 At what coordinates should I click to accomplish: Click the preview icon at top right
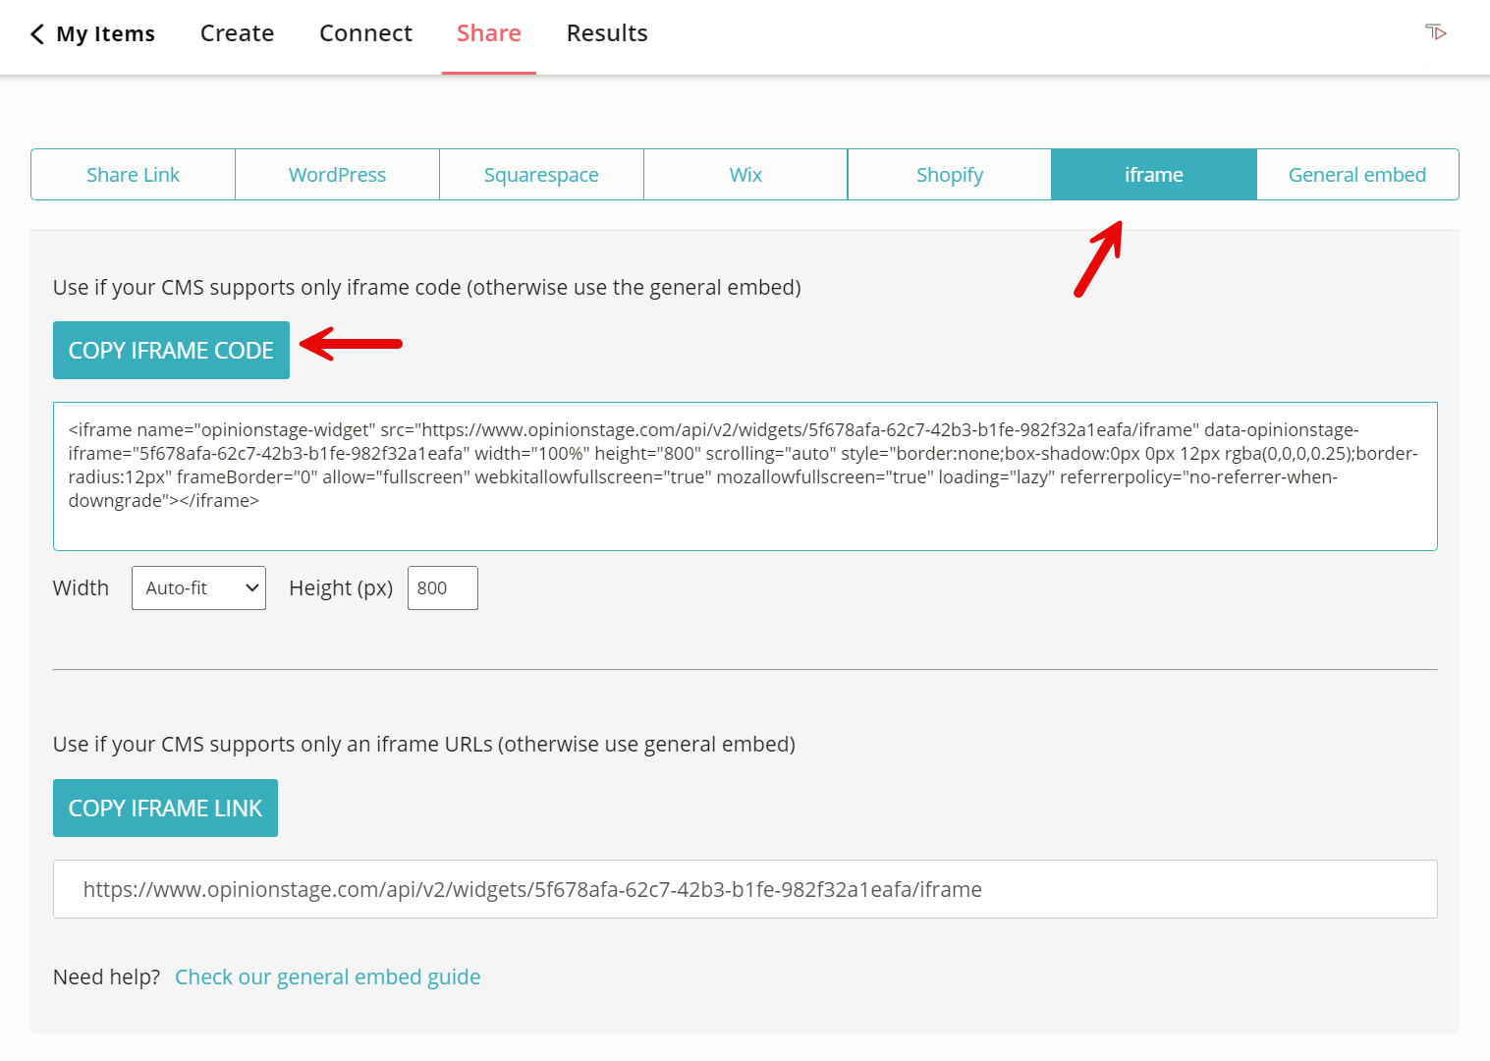pos(1435,32)
